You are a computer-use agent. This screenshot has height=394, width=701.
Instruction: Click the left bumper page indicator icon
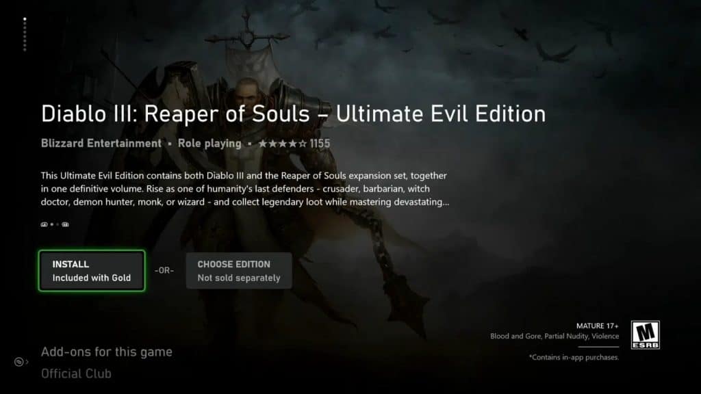point(44,224)
